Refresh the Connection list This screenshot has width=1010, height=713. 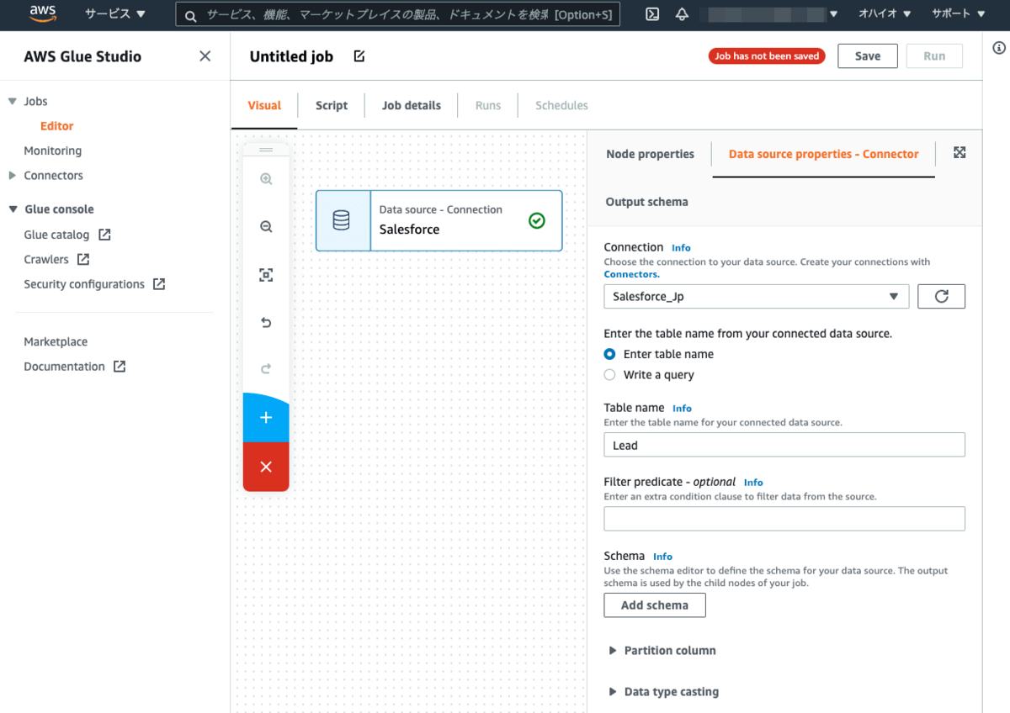[x=941, y=297]
